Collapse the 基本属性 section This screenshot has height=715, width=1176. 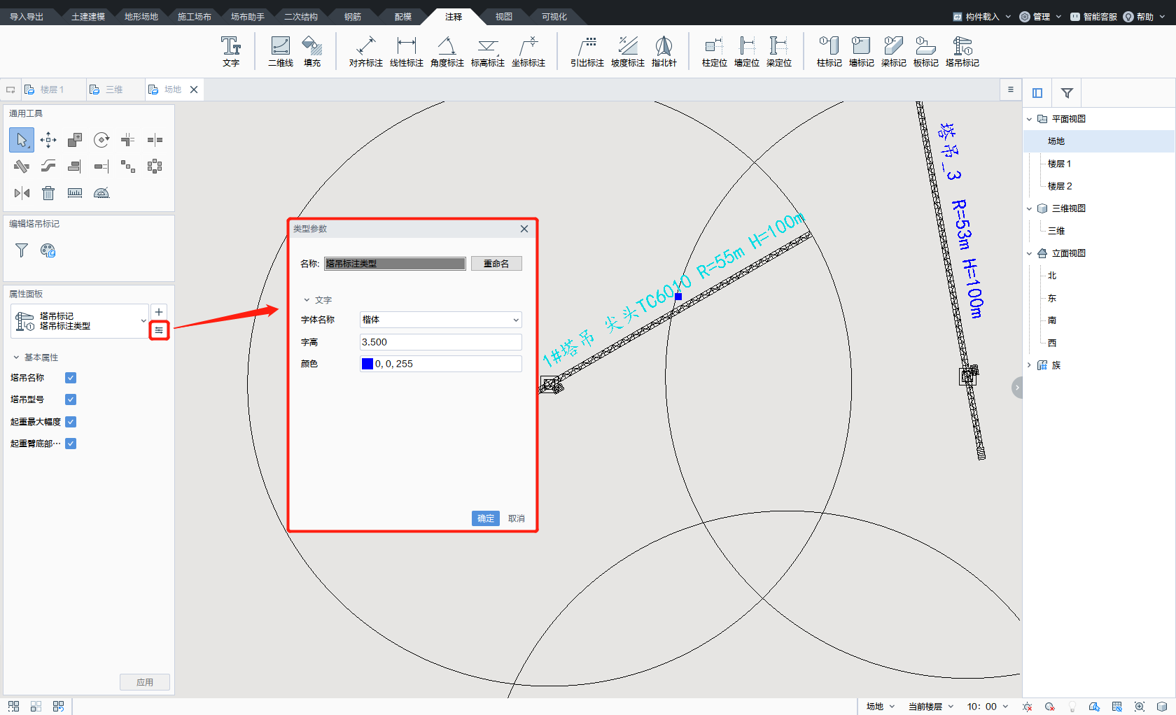(x=16, y=357)
